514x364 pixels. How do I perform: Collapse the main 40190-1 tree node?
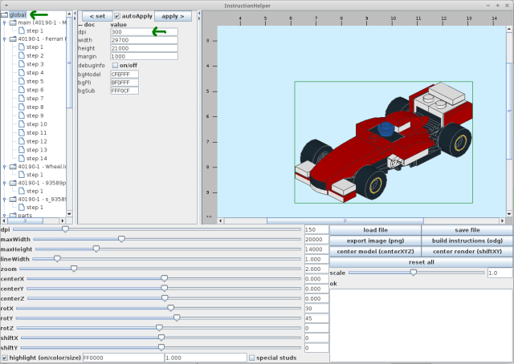pyautogui.click(x=5, y=23)
